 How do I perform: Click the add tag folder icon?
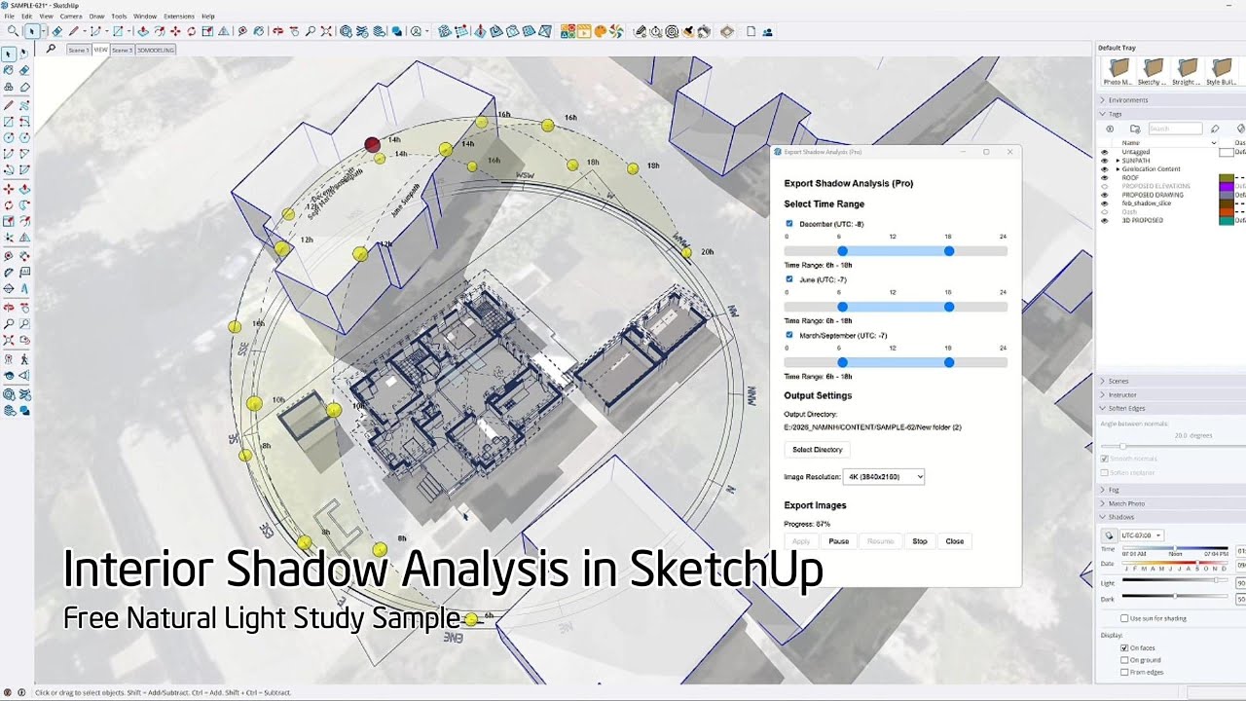tap(1135, 129)
